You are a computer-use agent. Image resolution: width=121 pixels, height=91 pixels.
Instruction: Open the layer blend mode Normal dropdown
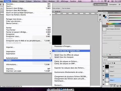coord(112,60)
